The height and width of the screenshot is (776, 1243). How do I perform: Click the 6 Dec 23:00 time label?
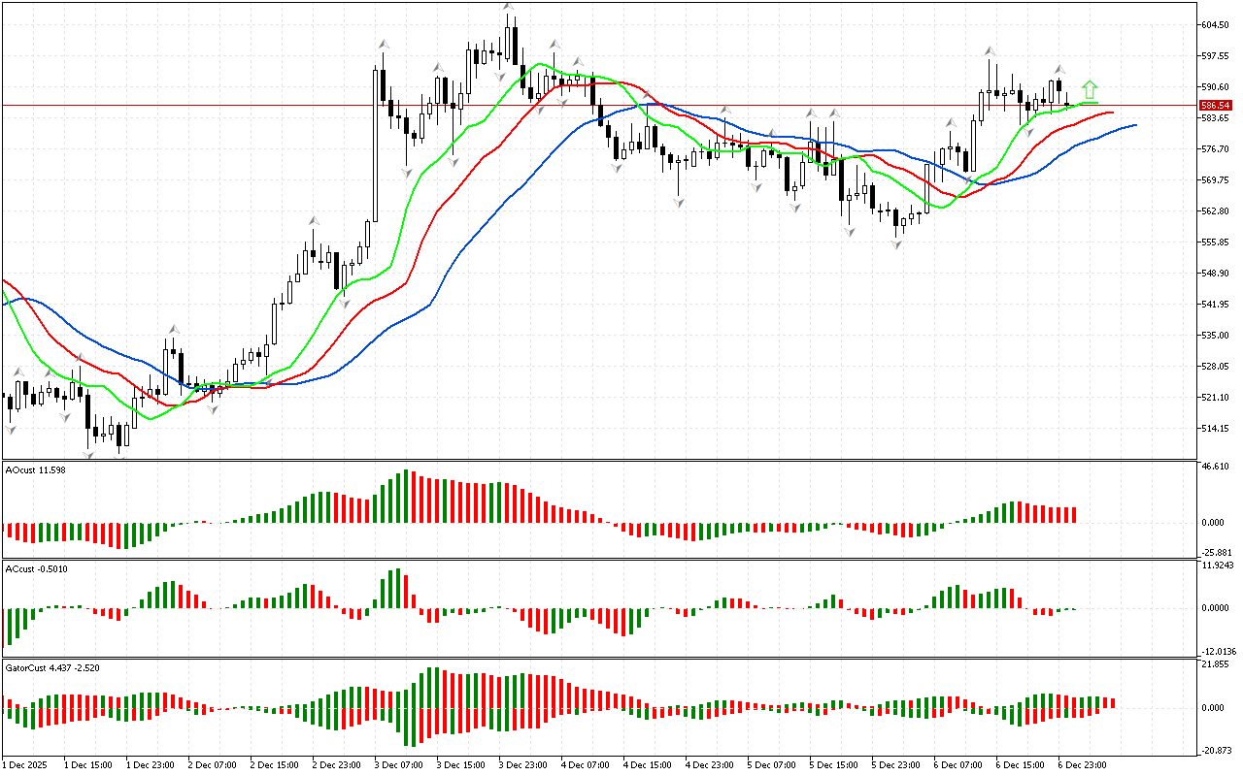1081,765
